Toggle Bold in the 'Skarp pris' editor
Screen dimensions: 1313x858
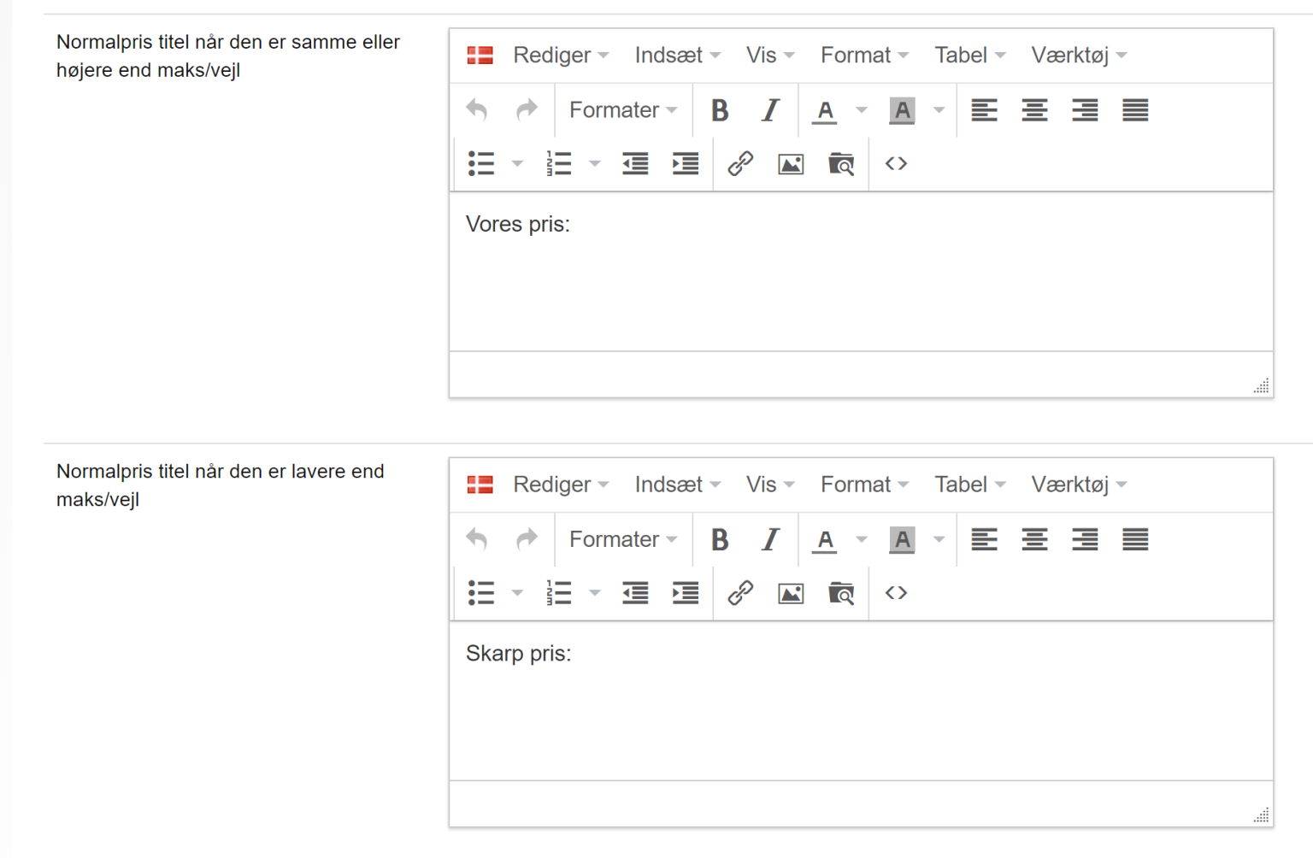(720, 539)
